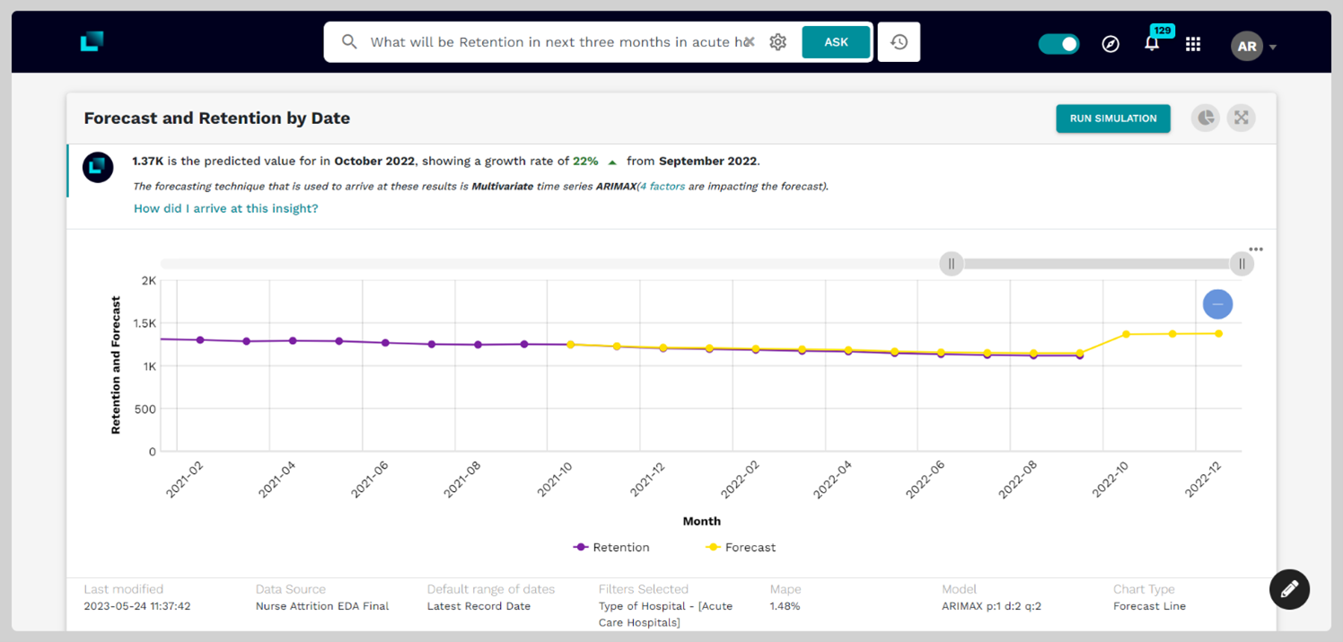Click the pencil edit floating button

1290,590
